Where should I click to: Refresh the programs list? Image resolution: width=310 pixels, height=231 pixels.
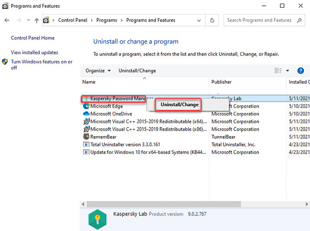[x=212, y=20]
